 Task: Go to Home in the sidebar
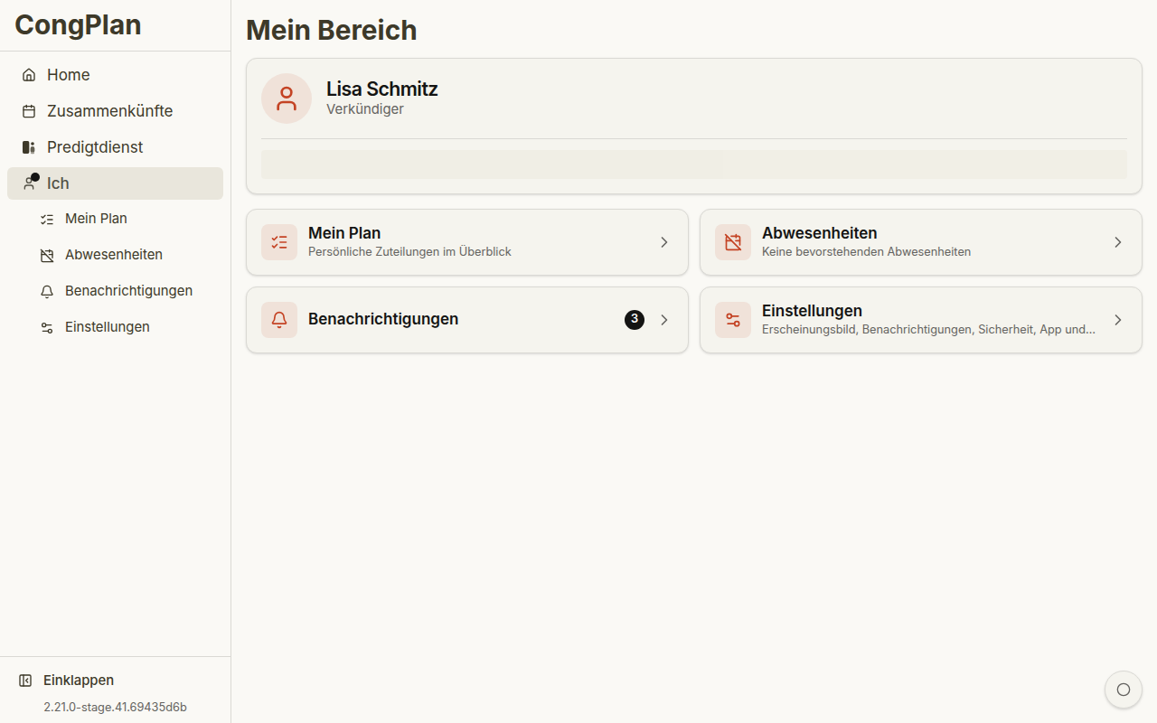tap(115, 75)
